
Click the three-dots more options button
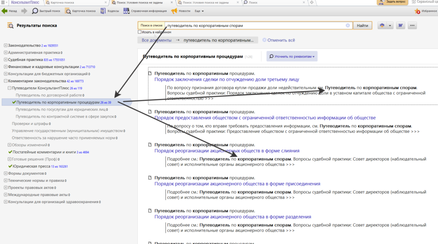(x=412, y=26)
